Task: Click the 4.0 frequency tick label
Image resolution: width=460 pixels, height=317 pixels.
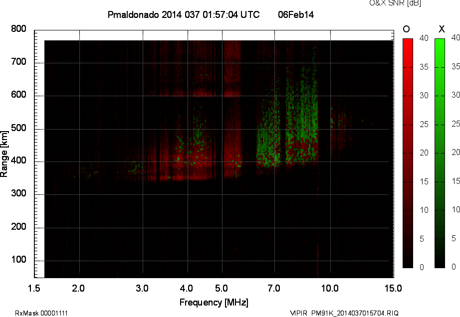Action: (x=186, y=288)
